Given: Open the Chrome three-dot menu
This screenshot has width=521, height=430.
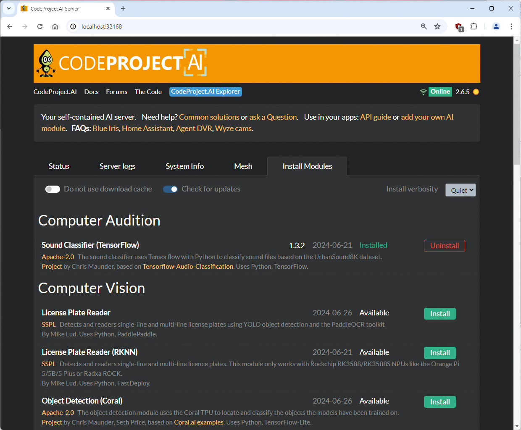Looking at the screenshot, I should [511, 26].
